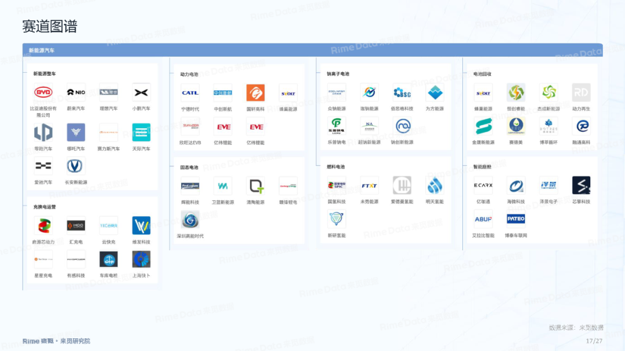This screenshot has height=351, width=625.
Task: Click the 哪吒汽车 logo
Action: pos(76,132)
